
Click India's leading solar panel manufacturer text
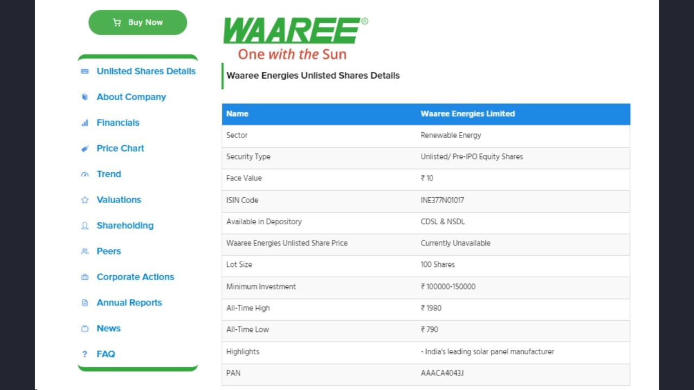[x=487, y=352]
